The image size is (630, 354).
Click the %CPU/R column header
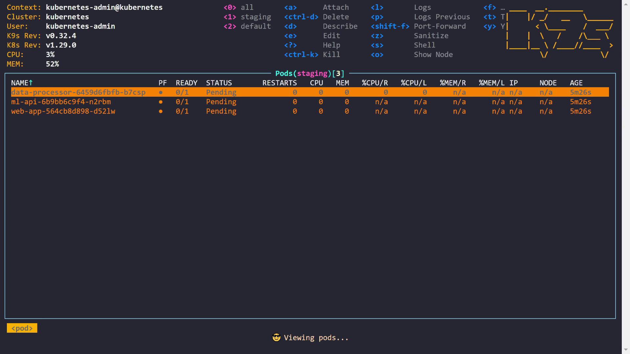point(375,83)
